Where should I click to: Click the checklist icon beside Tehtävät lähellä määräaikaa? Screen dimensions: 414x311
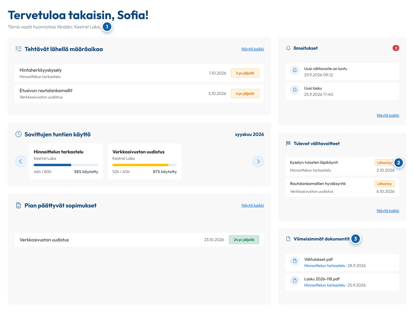[x=18, y=49]
